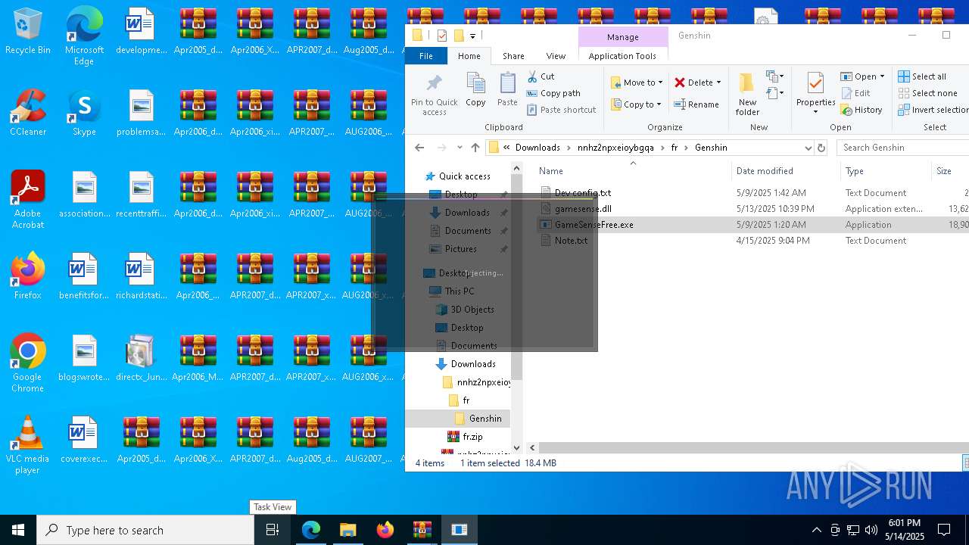Select the Adobe Acrobat desktop icon

28,200
